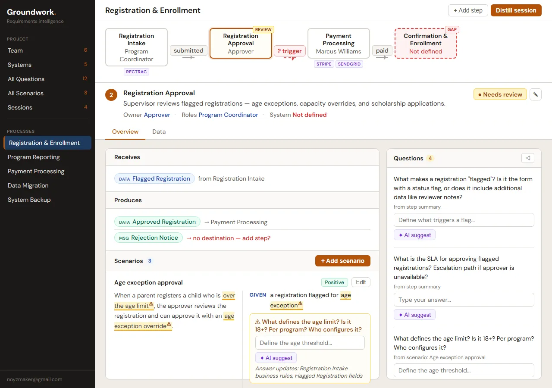
Task: Click the '? trigger' connector badge
Action: pyautogui.click(x=289, y=51)
